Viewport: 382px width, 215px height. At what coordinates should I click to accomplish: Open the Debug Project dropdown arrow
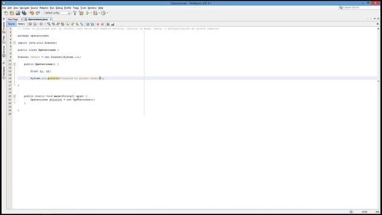pos(99,13)
